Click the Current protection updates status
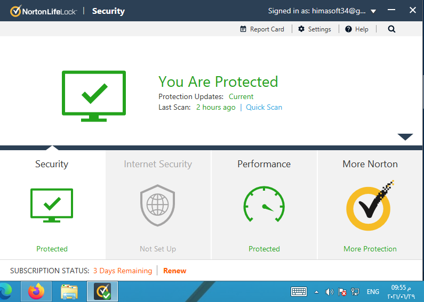This screenshot has height=302, width=424. pos(241,96)
